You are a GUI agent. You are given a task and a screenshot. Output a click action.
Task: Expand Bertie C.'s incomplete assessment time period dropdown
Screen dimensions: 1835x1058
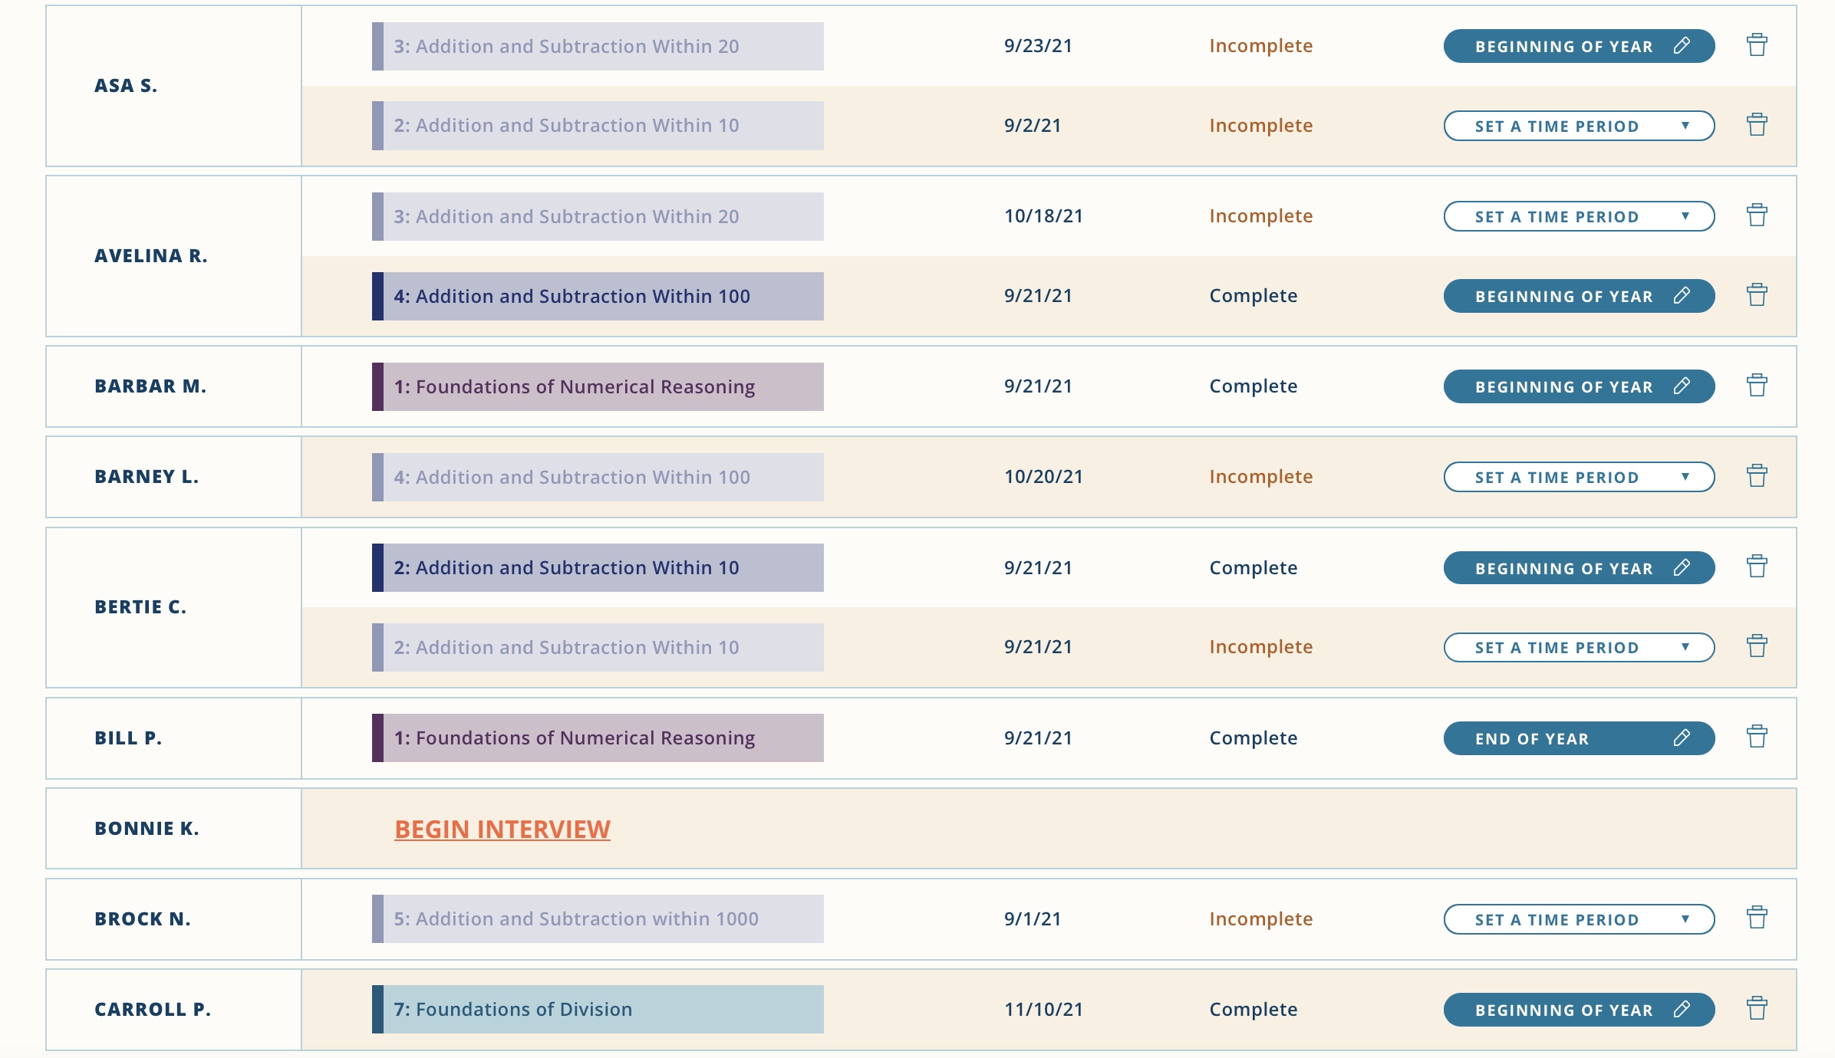(1578, 647)
